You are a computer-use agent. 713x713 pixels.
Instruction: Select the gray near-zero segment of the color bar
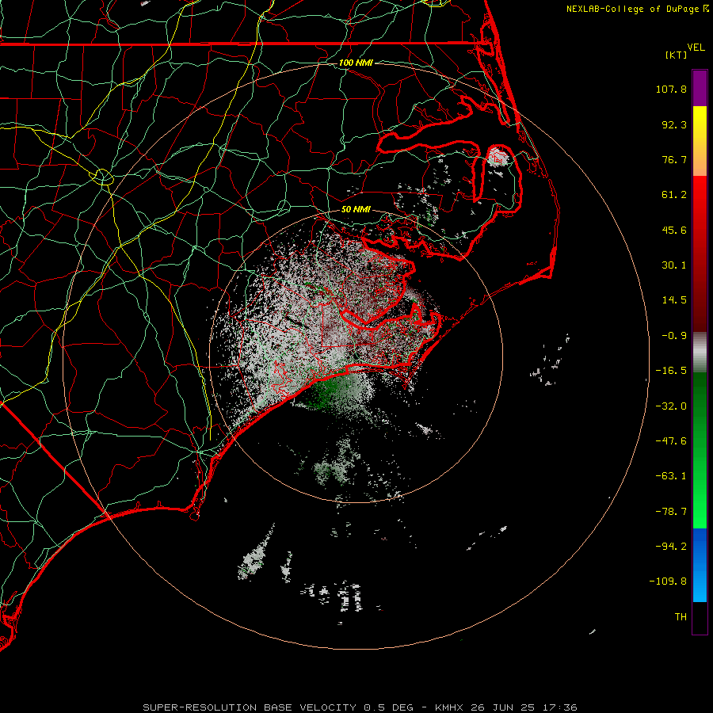point(700,350)
